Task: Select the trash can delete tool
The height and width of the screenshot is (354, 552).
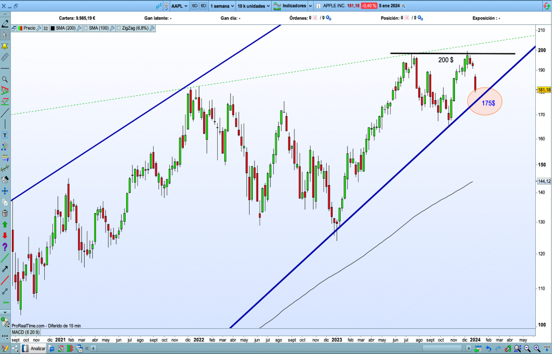Action: tap(5, 213)
